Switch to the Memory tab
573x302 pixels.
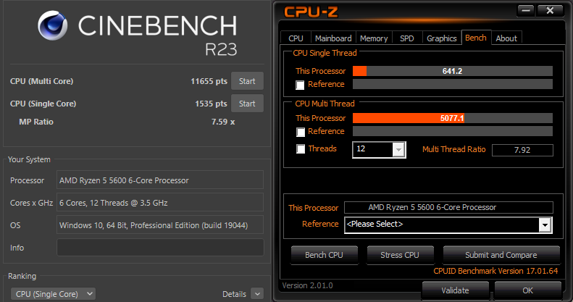[x=374, y=38]
